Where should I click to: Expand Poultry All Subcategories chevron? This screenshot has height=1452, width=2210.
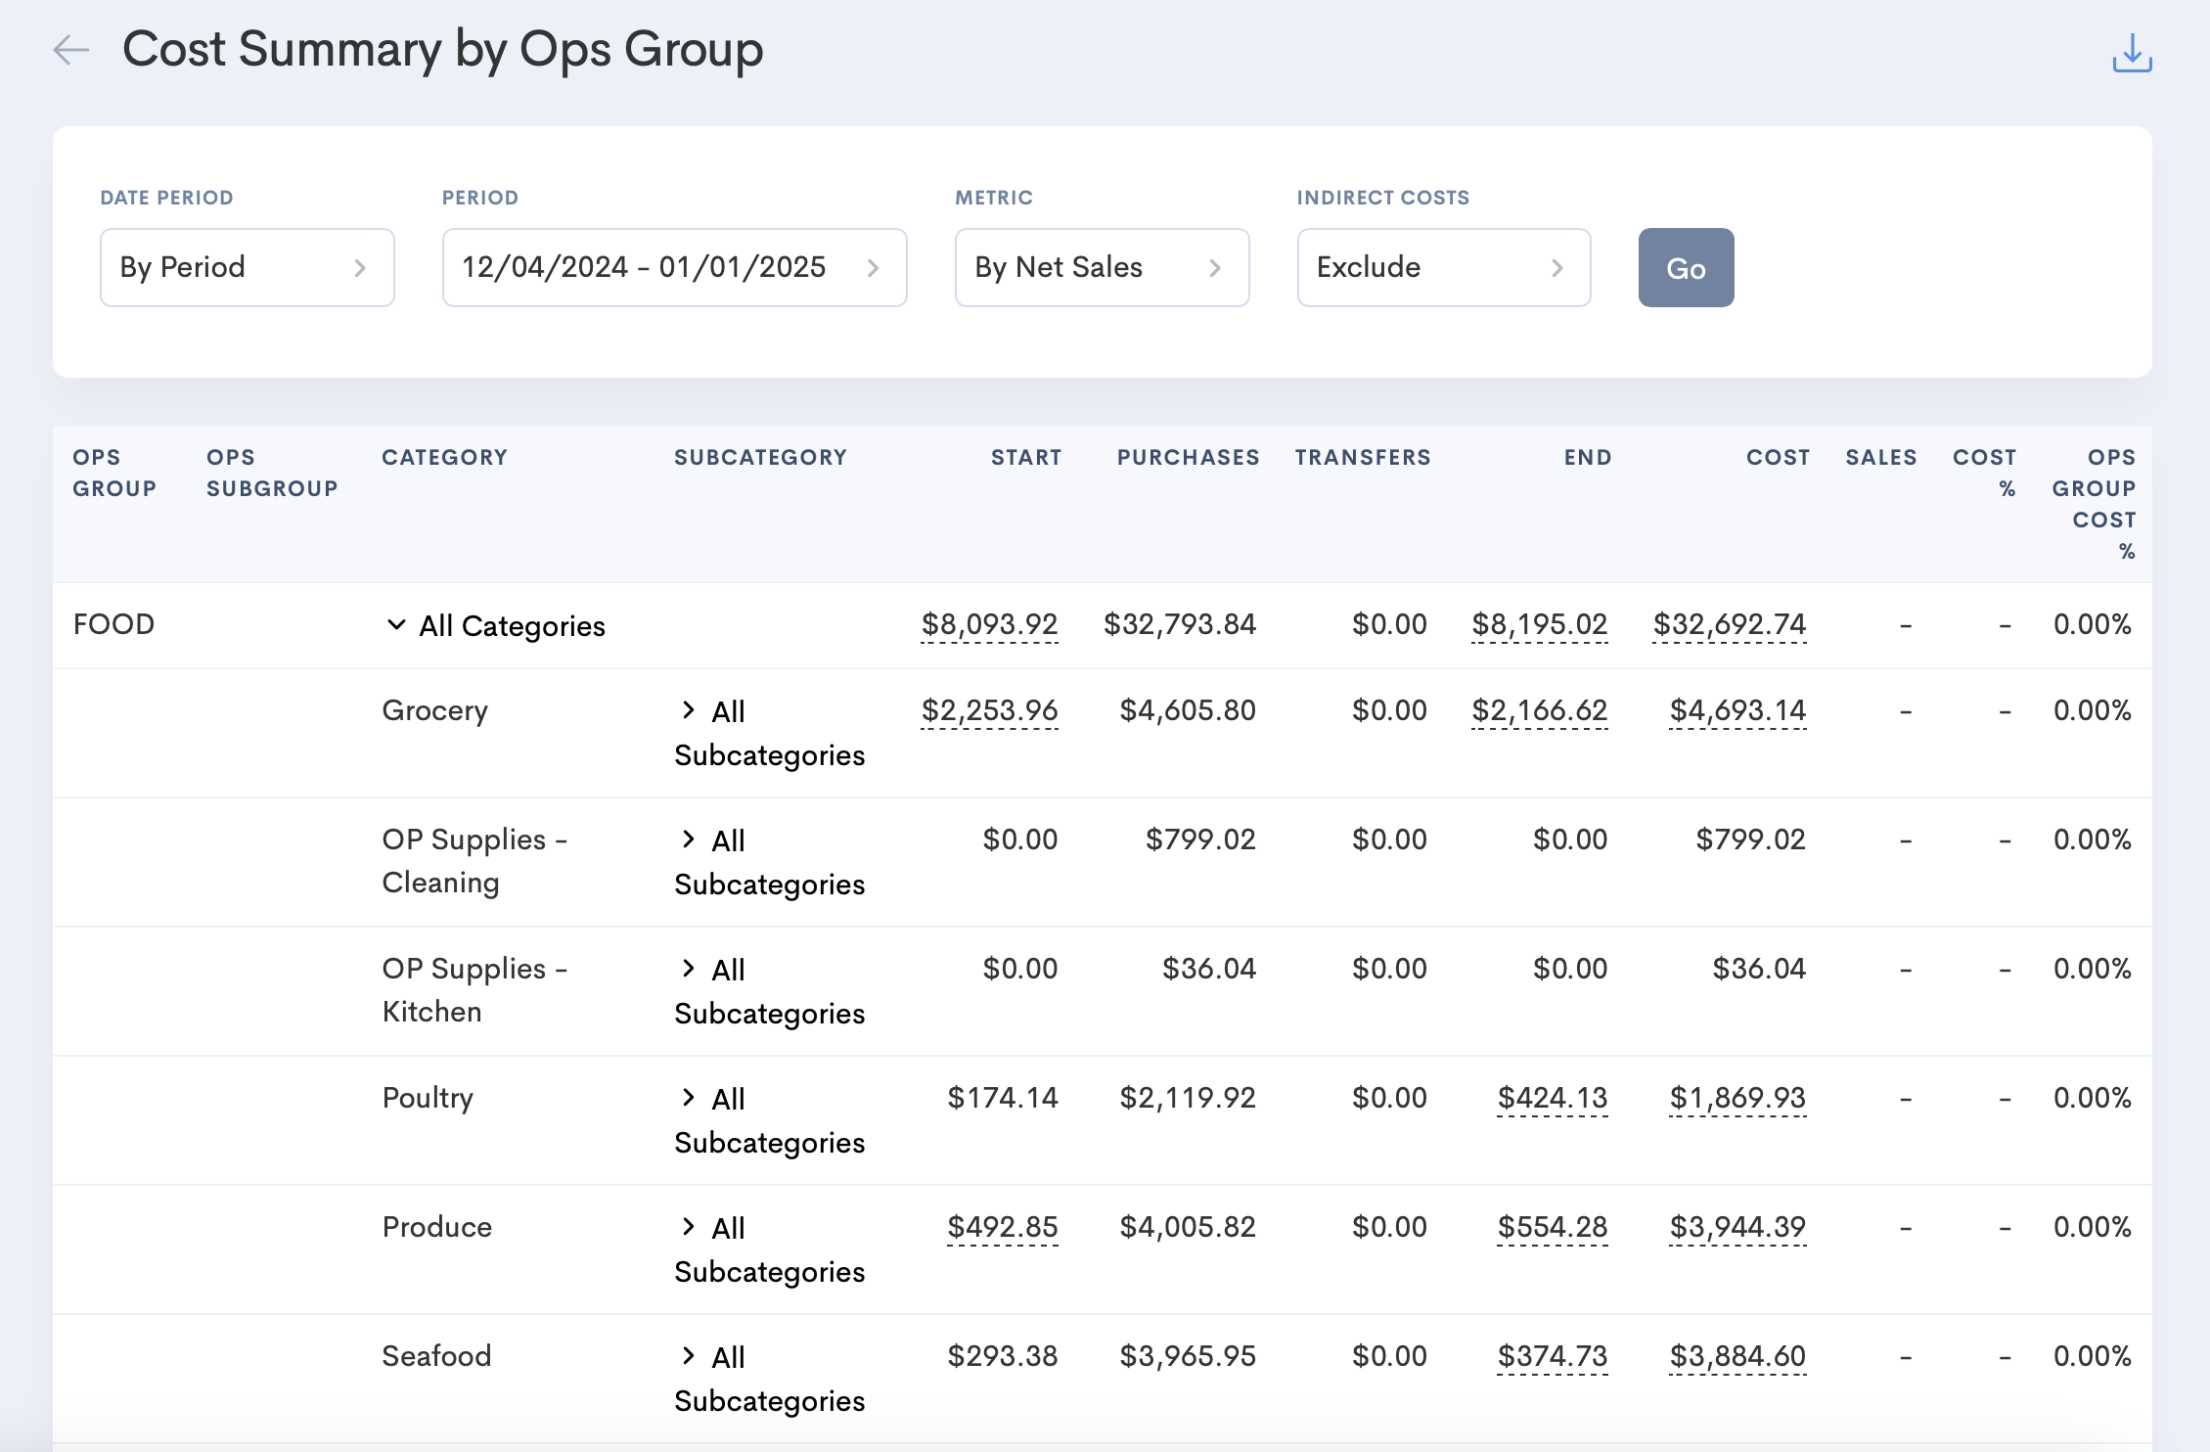[x=689, y=1097]
